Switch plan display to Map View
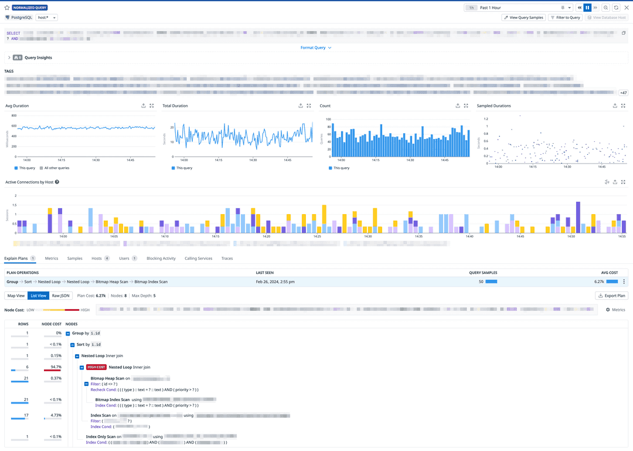This screenshot has height=451, width=633. 16,296
